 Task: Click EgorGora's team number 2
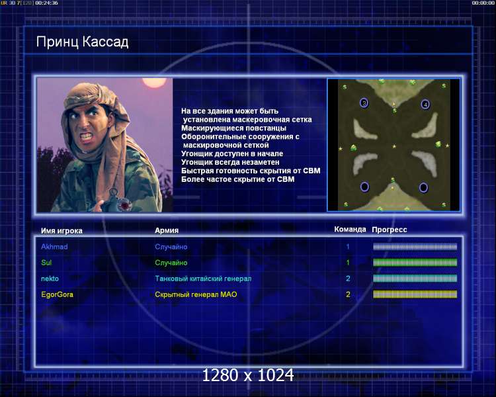(x=348, y=294)
